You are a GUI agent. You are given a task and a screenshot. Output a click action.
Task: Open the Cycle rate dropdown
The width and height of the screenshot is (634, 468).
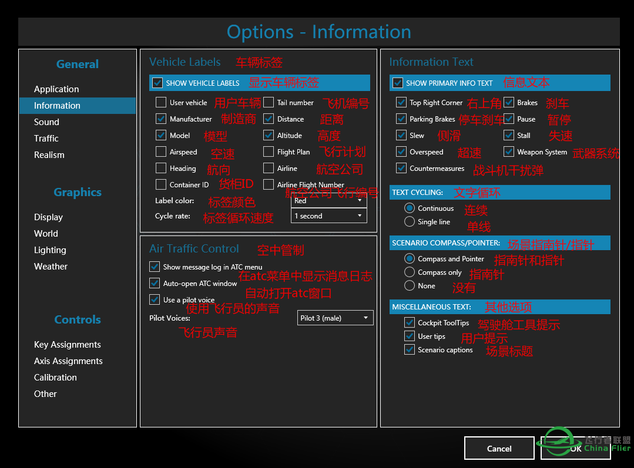point(328,216)
